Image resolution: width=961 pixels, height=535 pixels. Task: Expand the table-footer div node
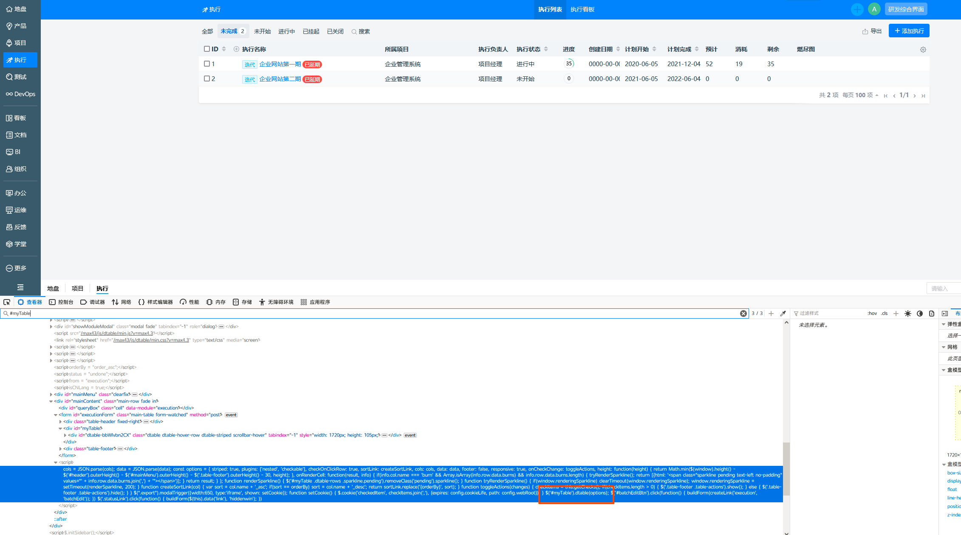tap(60, 449)
